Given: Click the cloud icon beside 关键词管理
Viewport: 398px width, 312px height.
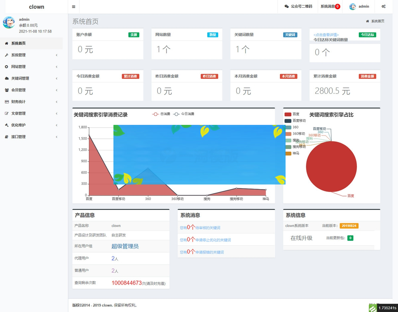Looking at the screenshot, I should (x=7, y=78).
